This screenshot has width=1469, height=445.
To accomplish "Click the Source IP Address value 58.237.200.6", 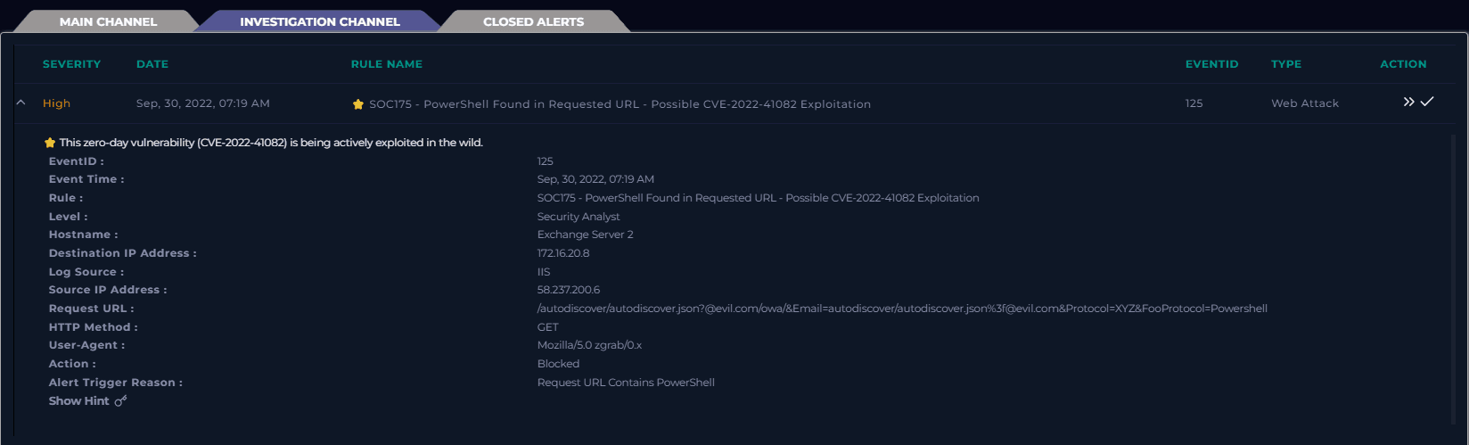I will point(569,290).
